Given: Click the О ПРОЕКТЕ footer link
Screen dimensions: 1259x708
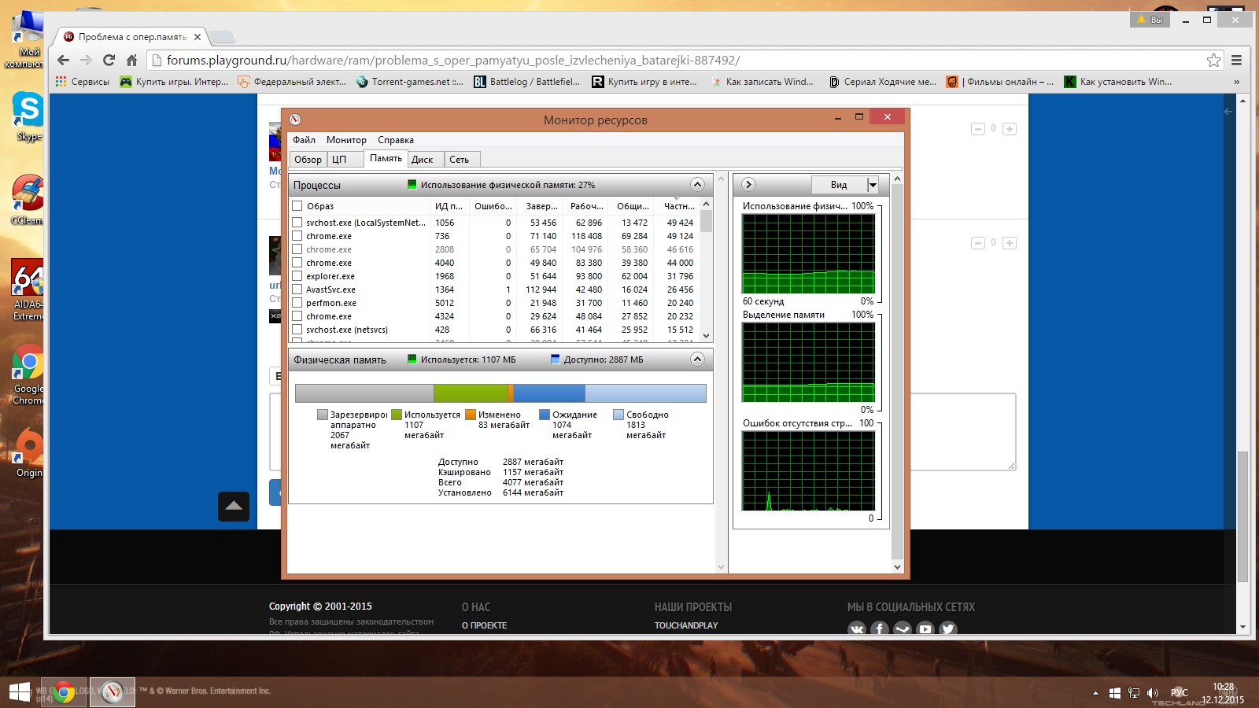Looking at the screenshot, I should 484,625.
